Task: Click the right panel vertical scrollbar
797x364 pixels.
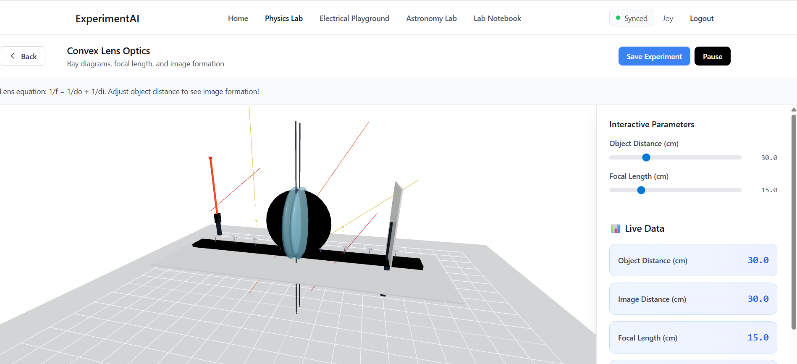Action: [794, 222]
